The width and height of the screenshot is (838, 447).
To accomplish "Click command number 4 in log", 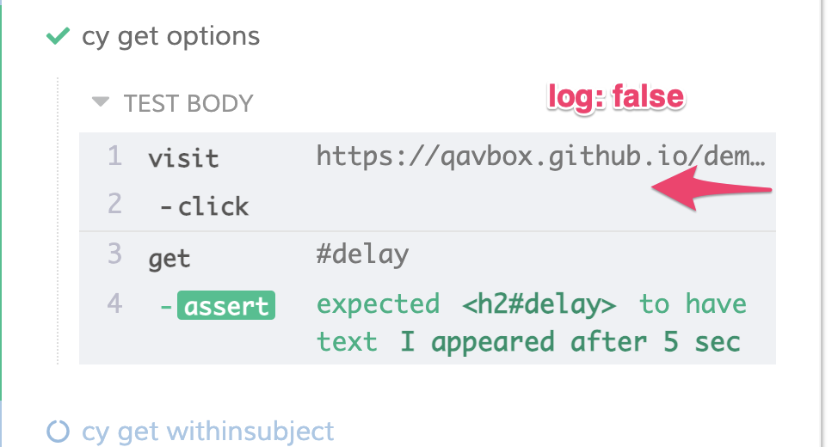I will [x=114, y=303].
